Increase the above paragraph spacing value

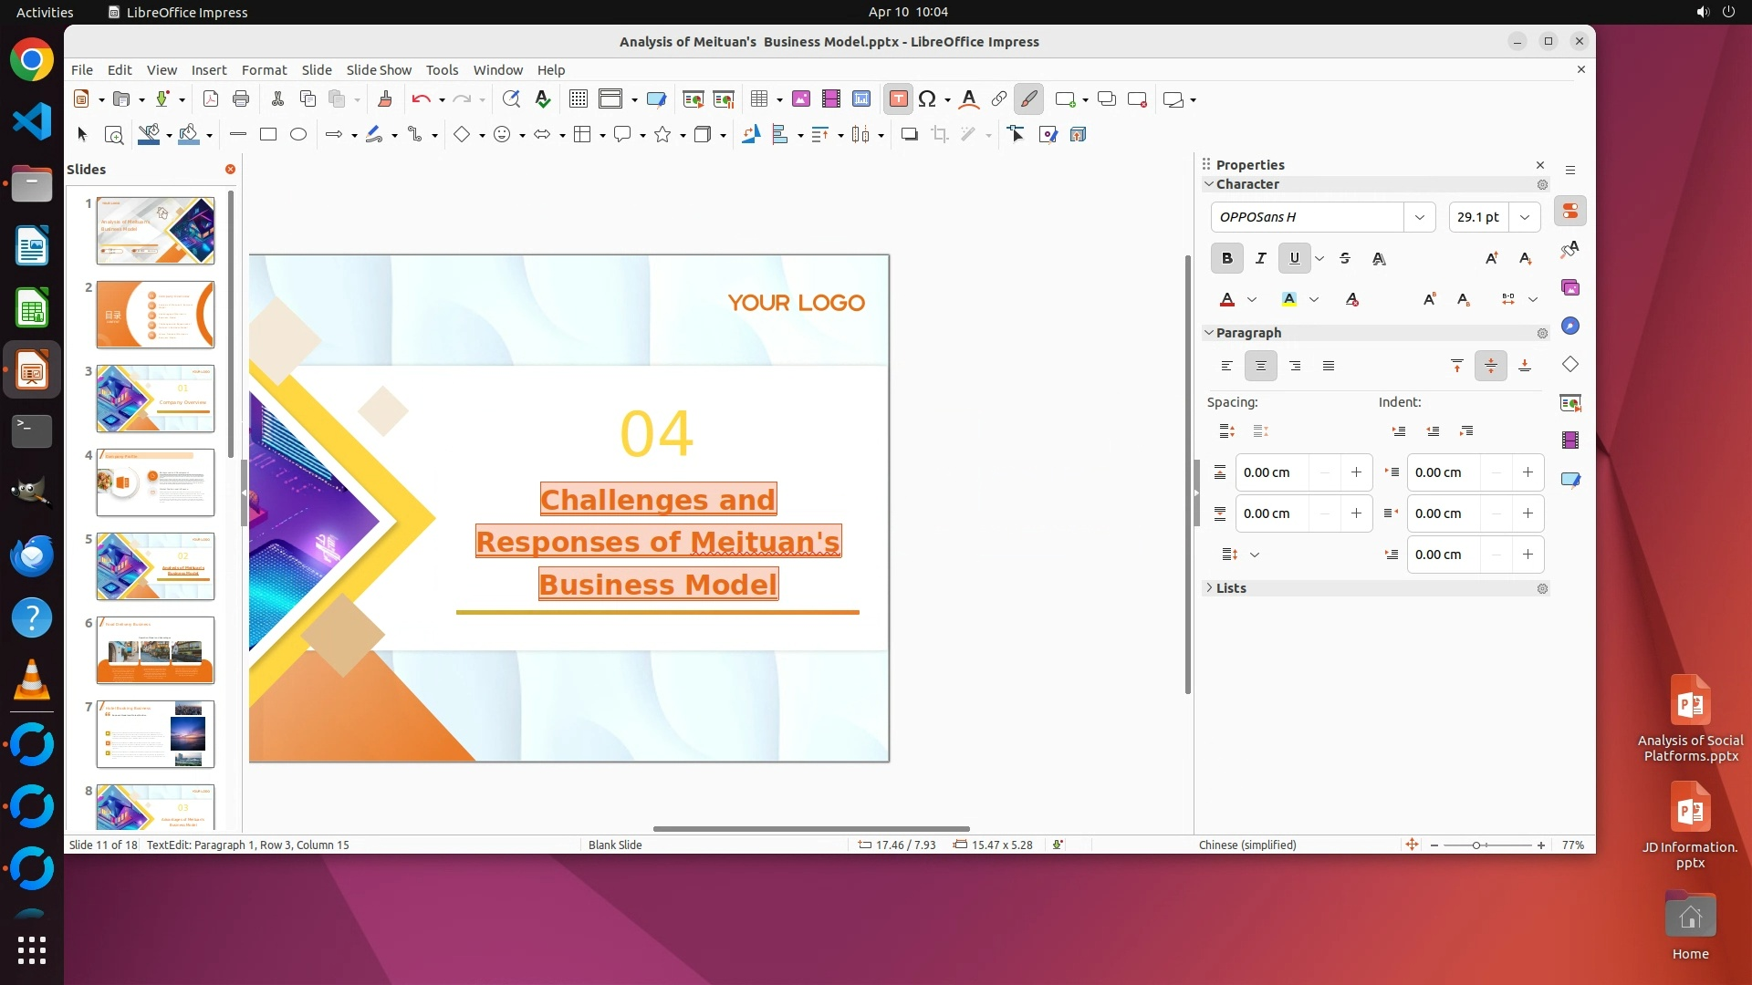point(1356,472)
